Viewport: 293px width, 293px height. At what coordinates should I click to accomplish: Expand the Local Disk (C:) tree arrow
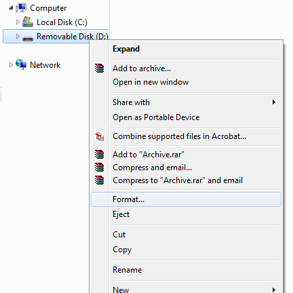click(18, 22)
